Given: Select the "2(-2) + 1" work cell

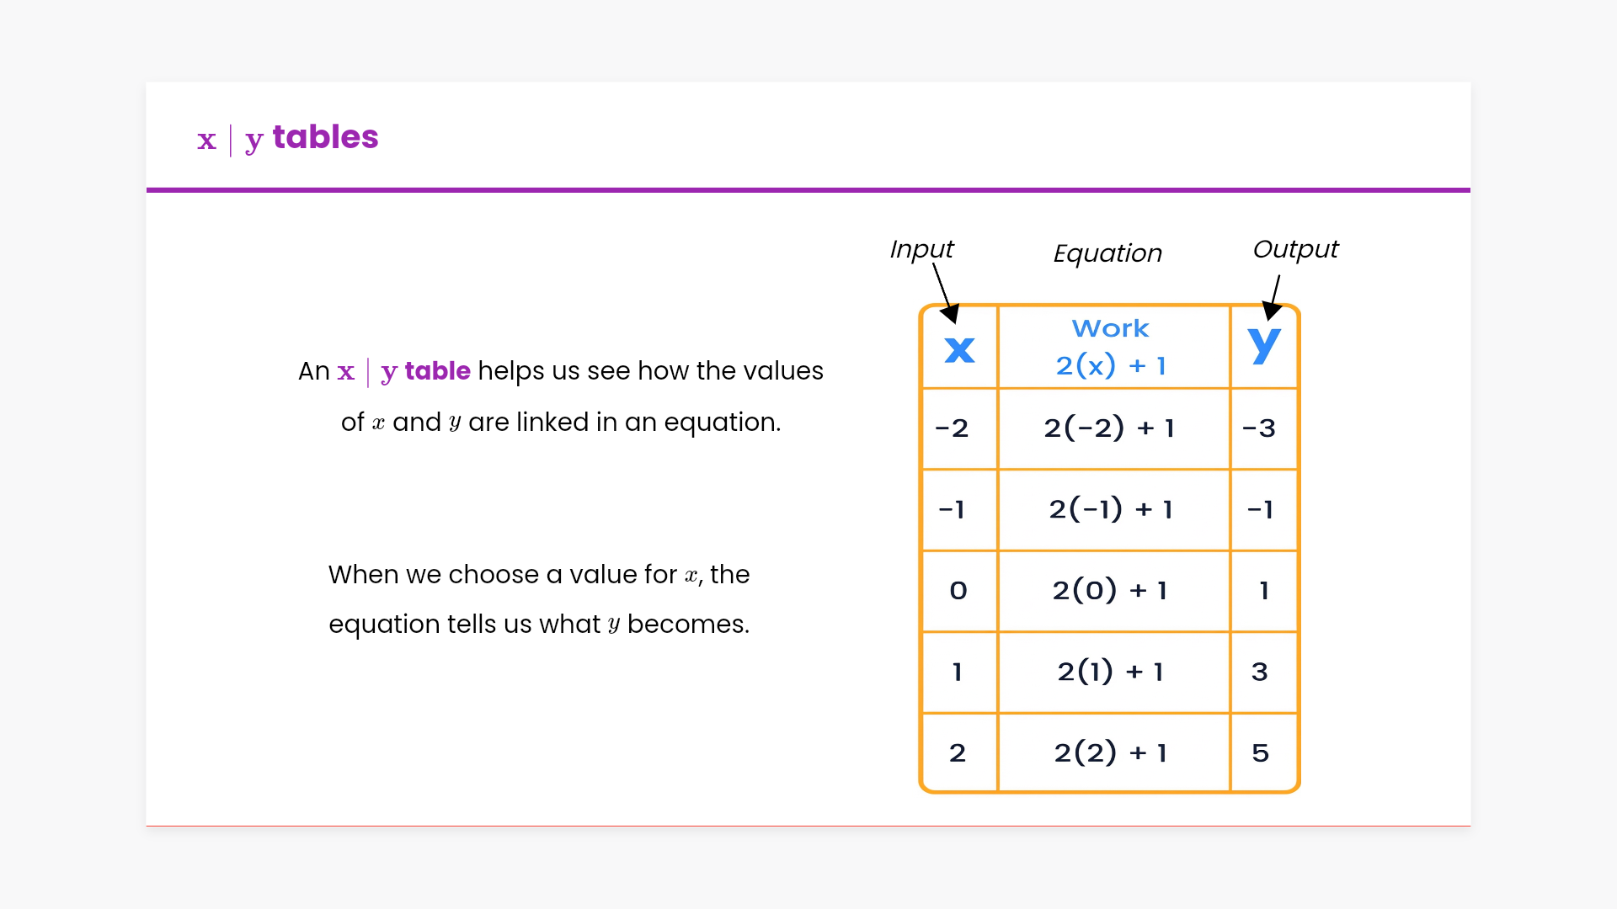Looking at the screenshot, I should tap(1109, 428).
